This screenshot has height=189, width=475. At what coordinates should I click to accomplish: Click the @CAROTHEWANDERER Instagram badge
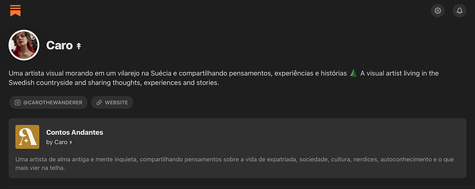coord(48,102)
